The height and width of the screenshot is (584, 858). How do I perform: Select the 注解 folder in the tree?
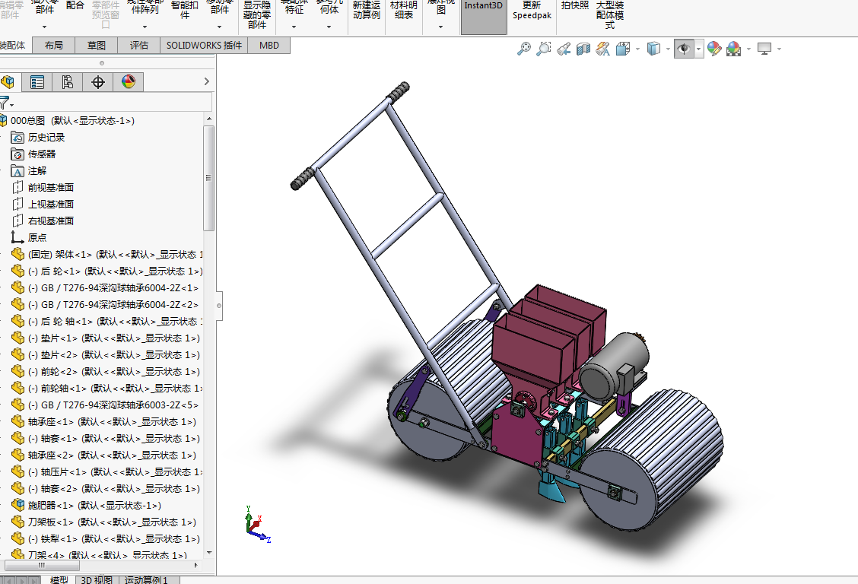click(28, 171)
